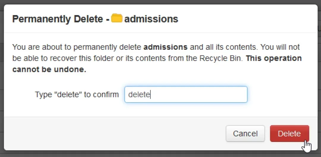This screenshot has width=321, height=157.
Task: Cancel the permanent deletion
Action: pyautogui.click(x=245, y=134)
